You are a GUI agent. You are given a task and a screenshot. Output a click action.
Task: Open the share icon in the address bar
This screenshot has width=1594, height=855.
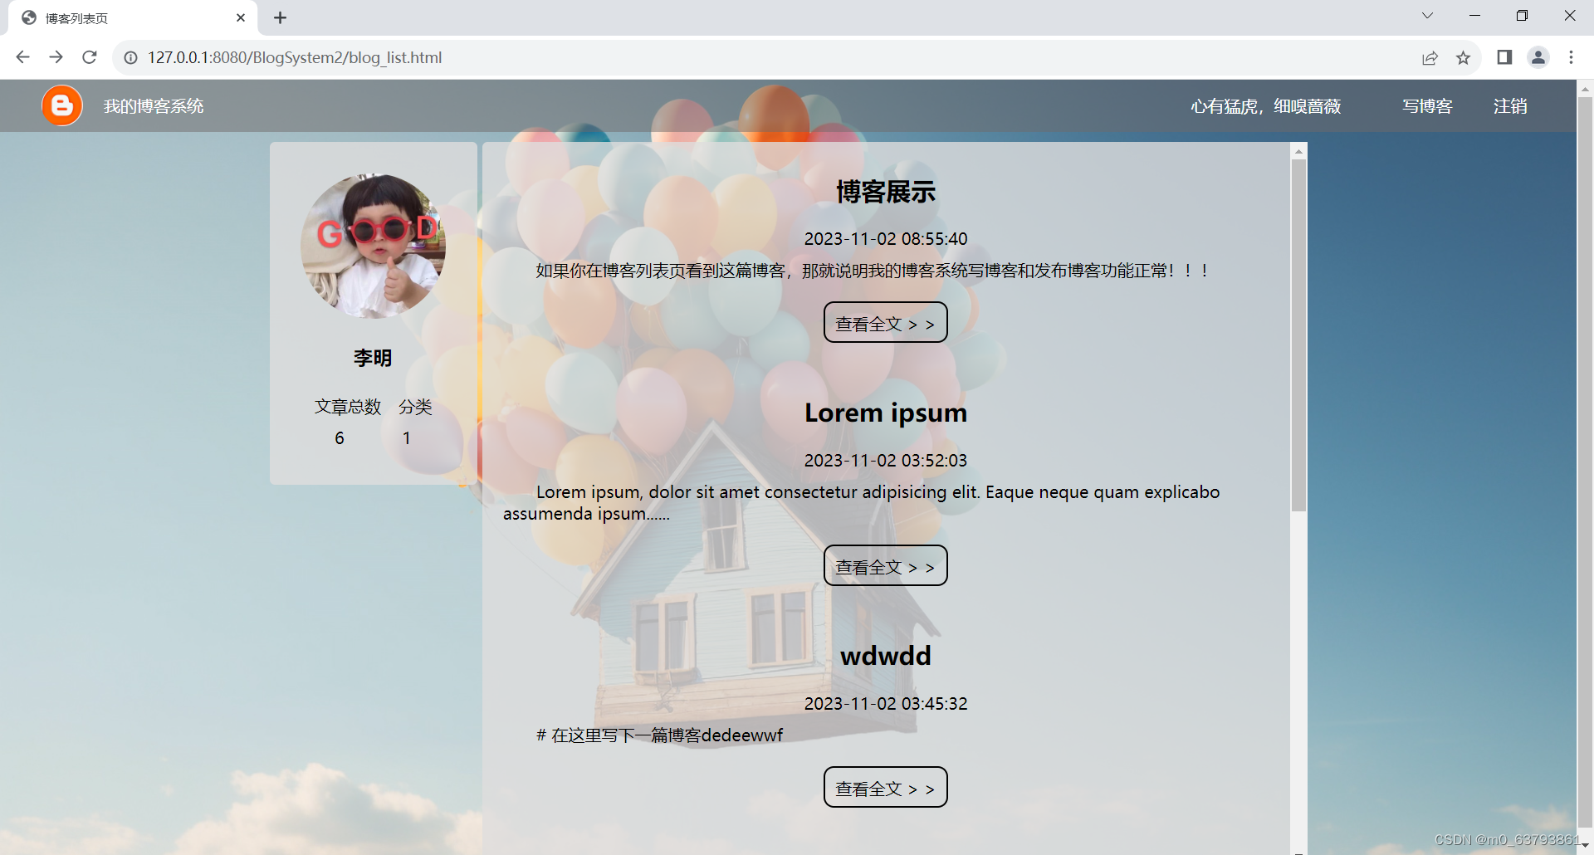(1430, 57)
